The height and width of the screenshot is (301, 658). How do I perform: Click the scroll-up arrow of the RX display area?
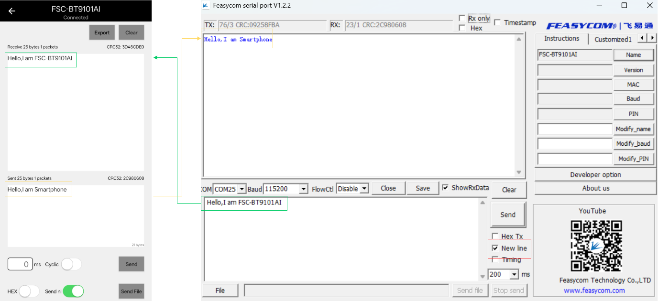[x=519, y=39]
